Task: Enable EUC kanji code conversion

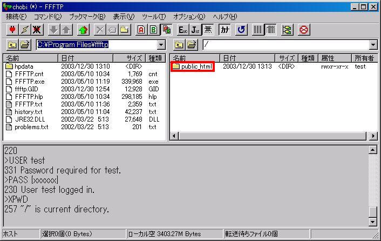Action: [x=183, y=29]
